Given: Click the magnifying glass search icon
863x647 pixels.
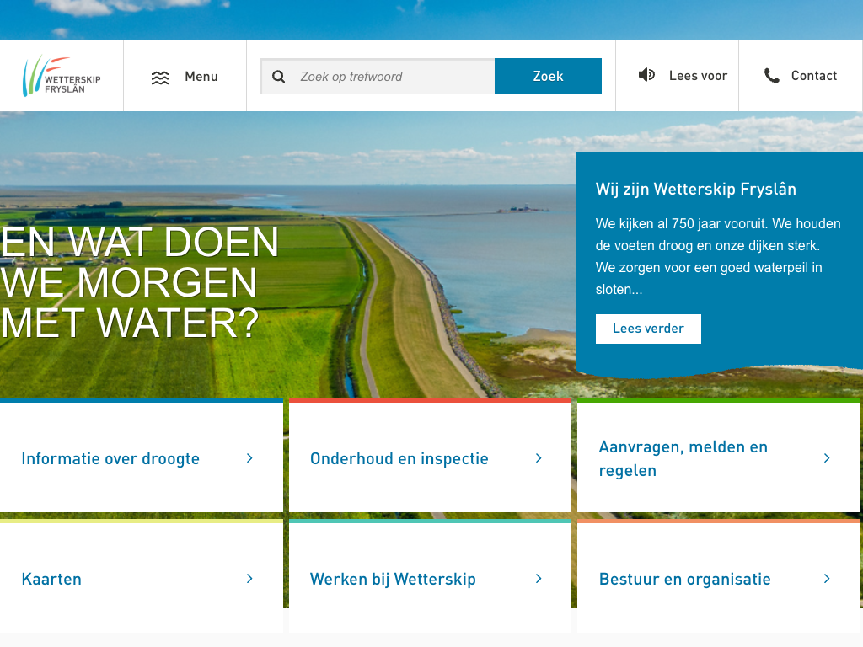Looking at the screenshot, I should click(279, 77).
